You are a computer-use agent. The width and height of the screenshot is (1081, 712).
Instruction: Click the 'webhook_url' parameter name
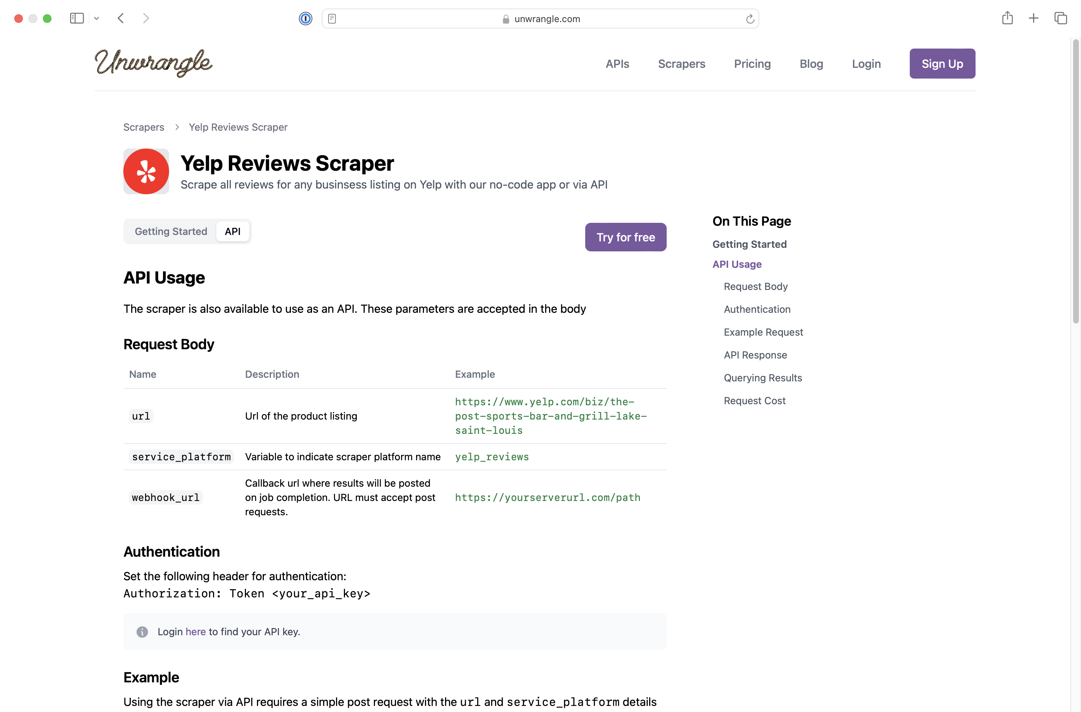166,497
